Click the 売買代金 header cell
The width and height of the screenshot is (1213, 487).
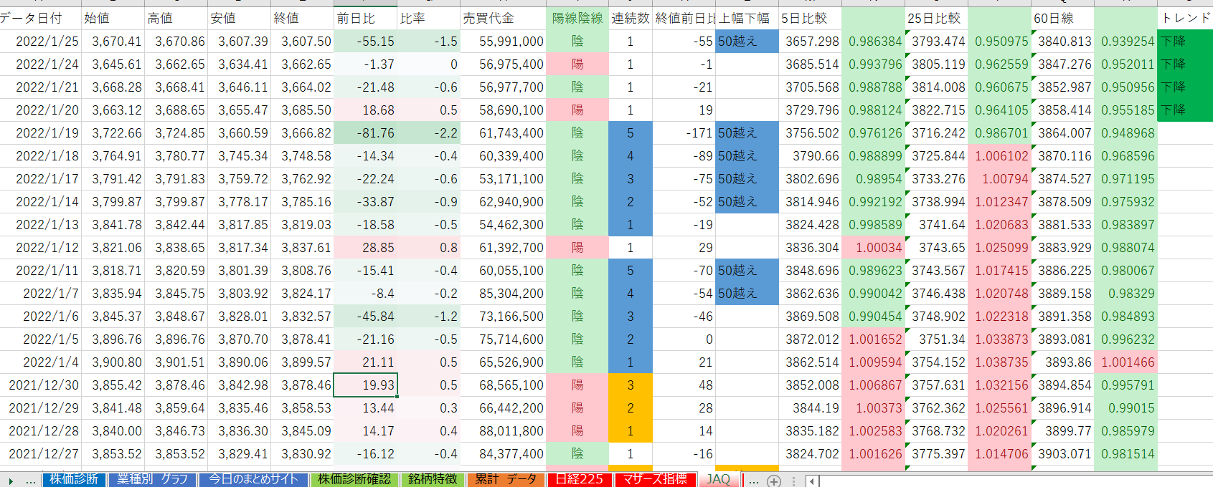[x=503, y=18]
